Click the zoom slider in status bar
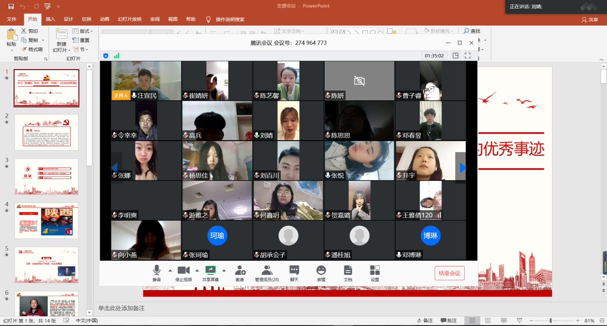Image resolution: width=607 pixels, height=326 pixels. (550, 321)
